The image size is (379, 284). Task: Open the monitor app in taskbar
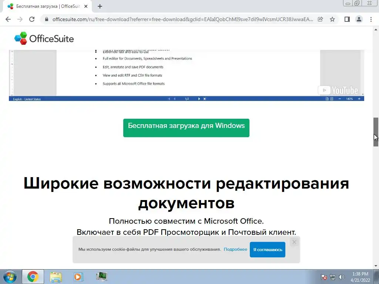pos(101,277)
